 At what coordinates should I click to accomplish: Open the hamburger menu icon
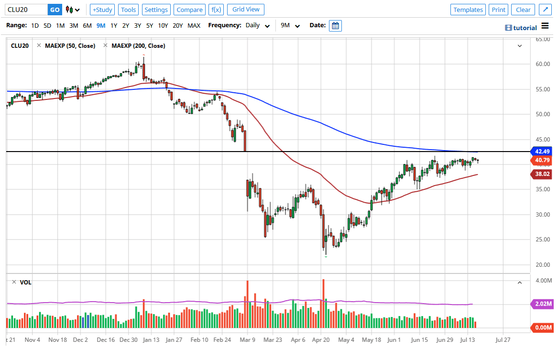(x=545, y=26)
